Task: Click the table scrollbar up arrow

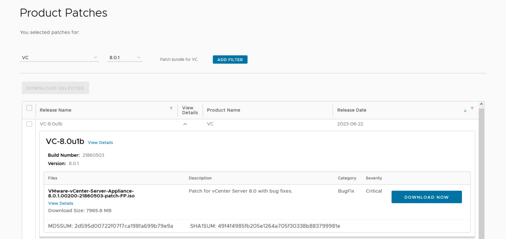Action: [481, 104]
